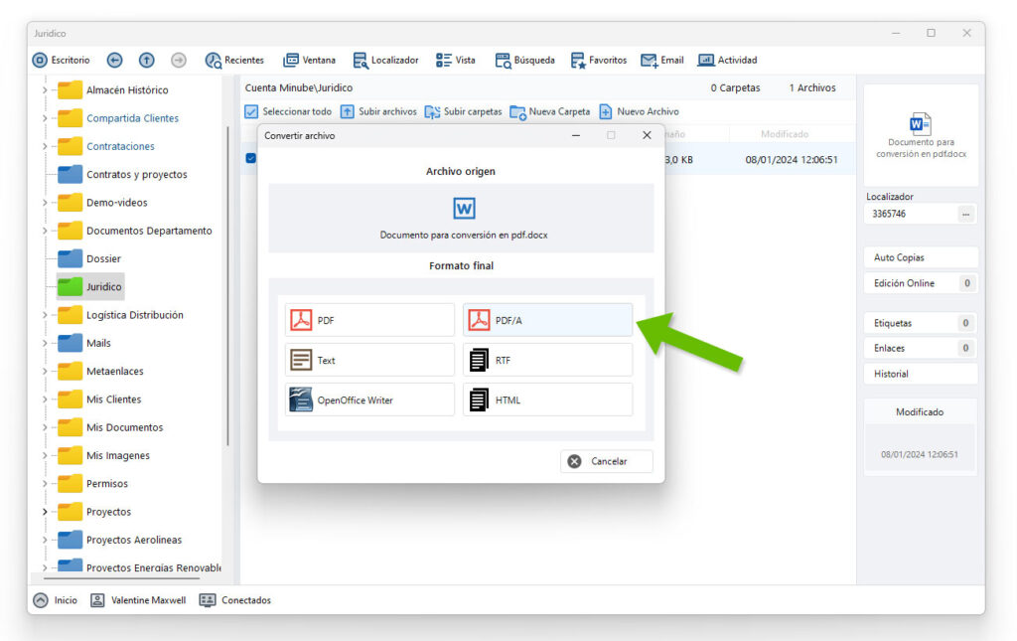The width and height of the screenshot is (1017, 641).
Task: Open the Ventana menu
Action: (310, 61)
